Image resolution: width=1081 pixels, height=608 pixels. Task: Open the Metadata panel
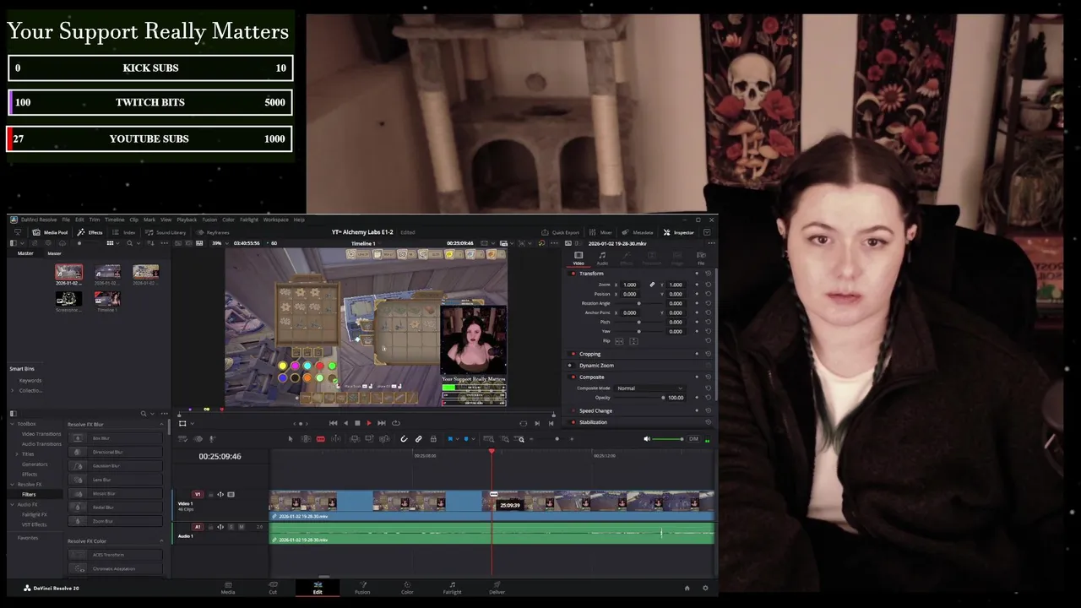(638, 232)
